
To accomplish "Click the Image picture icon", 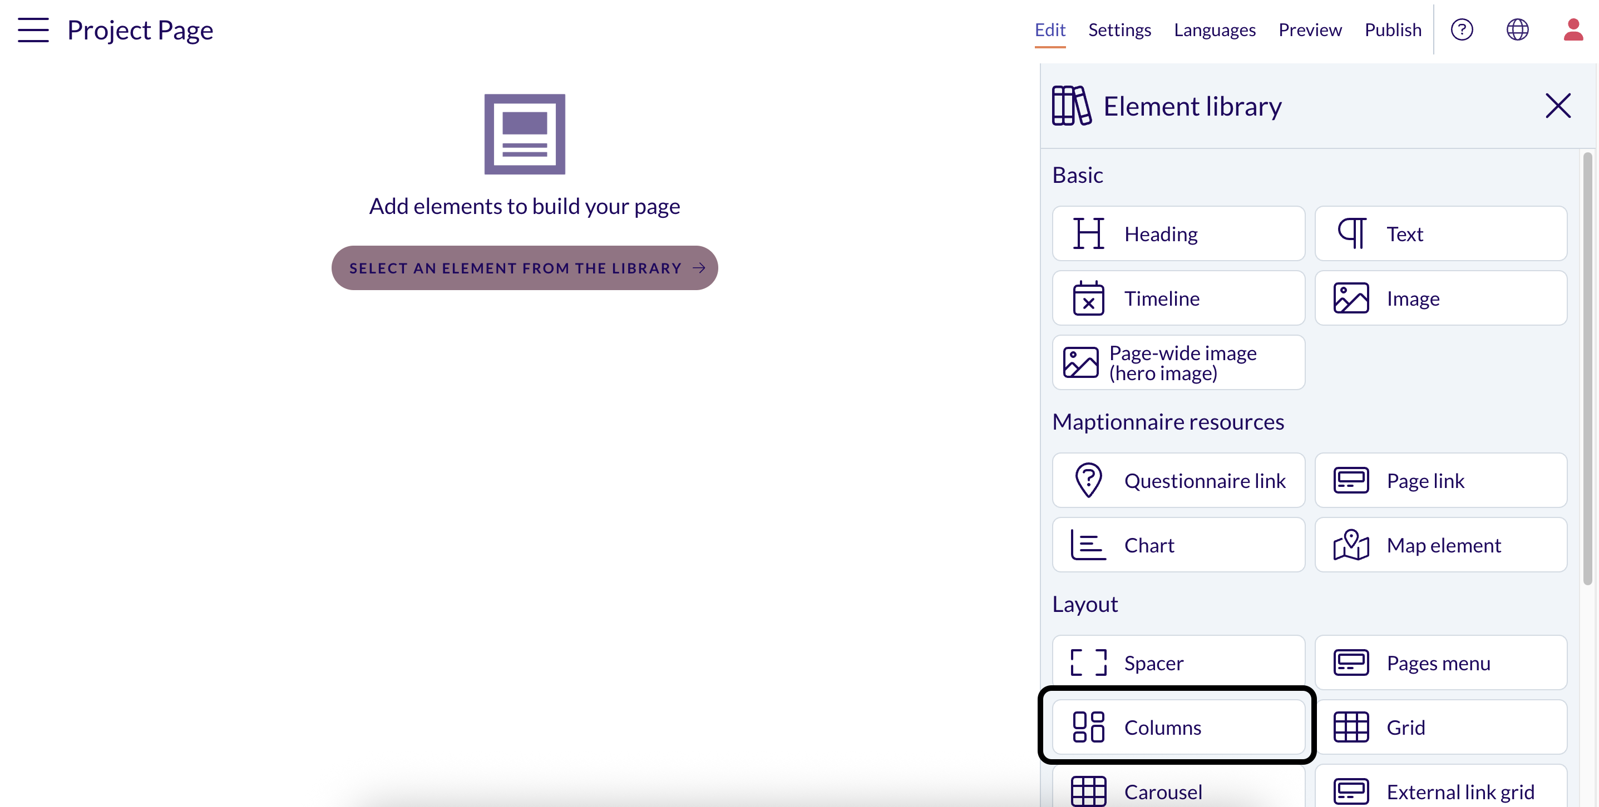I will pos(1351,298).
